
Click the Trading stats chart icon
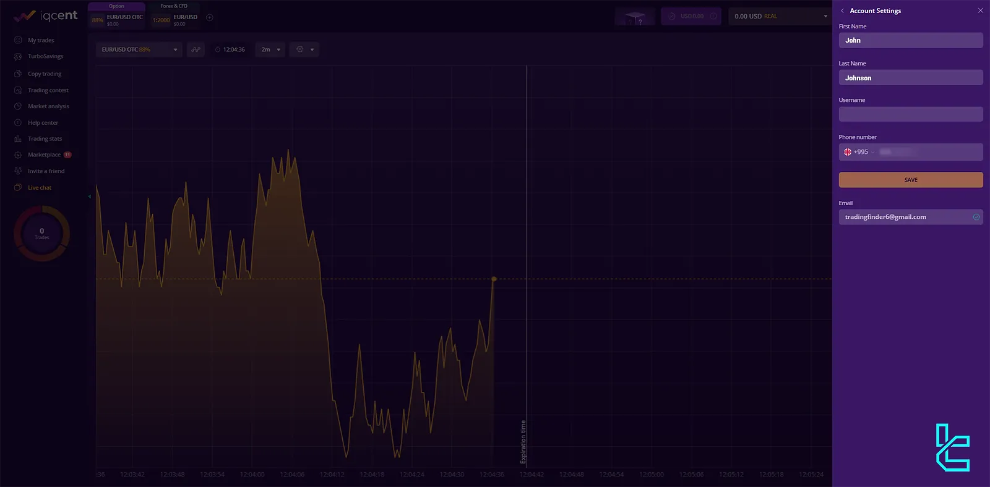(18, 138)
